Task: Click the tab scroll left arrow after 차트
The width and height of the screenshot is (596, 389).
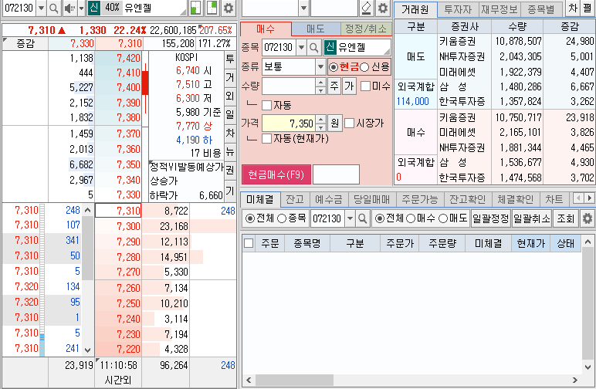Action: click(x=578, y=198)
